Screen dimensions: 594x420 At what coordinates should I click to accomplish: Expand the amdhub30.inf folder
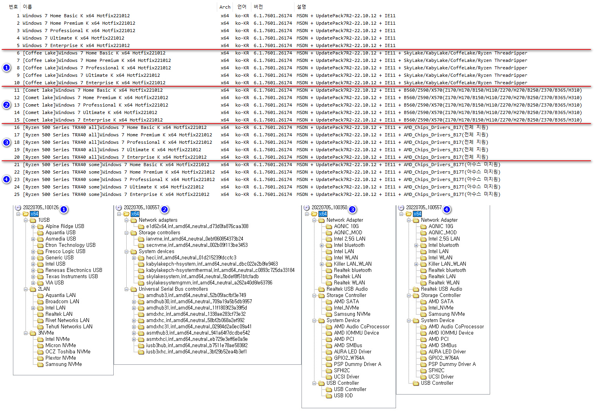[x=134, y=302]
